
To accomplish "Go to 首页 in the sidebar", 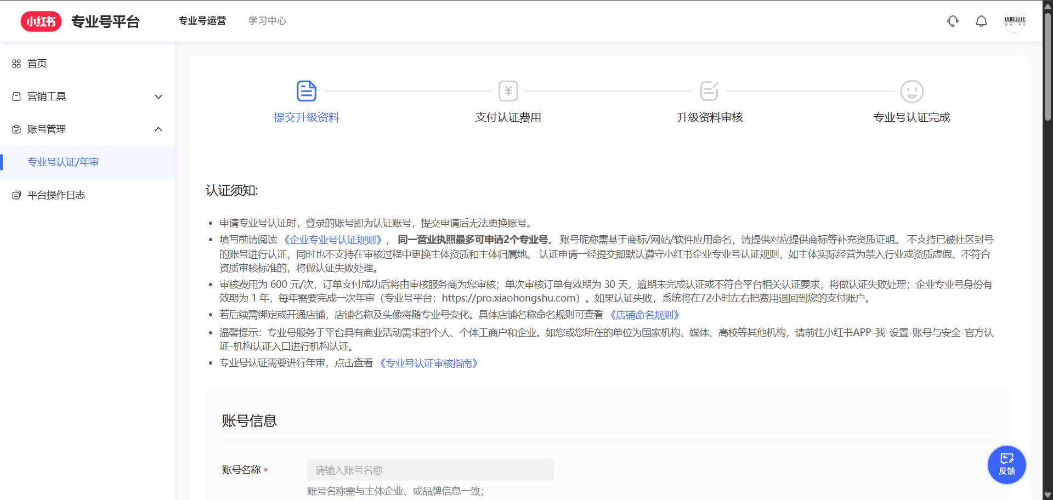I will 37,64.
